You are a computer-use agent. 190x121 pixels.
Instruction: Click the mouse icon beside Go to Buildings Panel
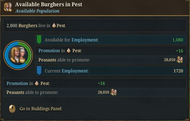[x=12, y=109]
